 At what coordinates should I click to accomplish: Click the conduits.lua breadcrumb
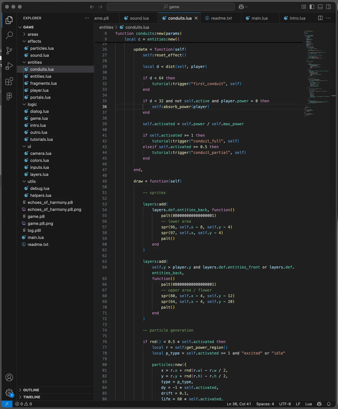coord(134,27)
